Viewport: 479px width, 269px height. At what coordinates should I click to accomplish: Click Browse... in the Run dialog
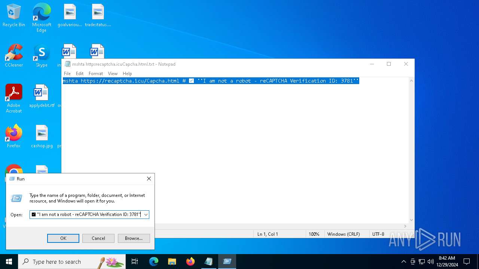[x=134, y=238]
